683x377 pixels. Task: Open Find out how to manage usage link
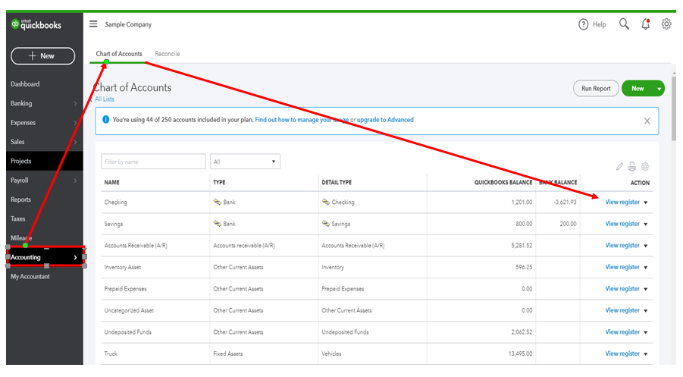coord(302,119)
